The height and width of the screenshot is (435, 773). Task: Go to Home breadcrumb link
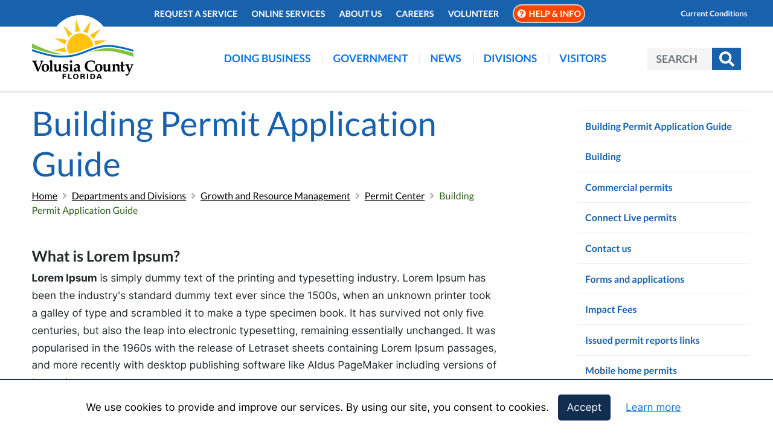45,196
